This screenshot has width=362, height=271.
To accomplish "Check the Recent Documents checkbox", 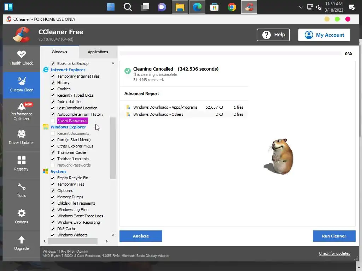I will tap(53, 133).
